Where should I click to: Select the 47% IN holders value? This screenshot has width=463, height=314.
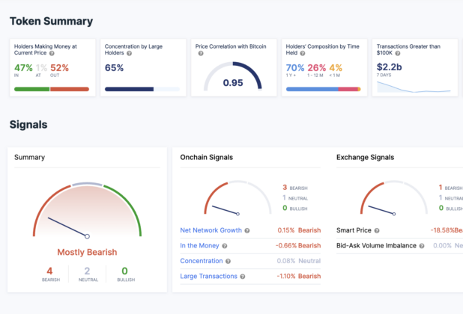(x=23, y=68)
